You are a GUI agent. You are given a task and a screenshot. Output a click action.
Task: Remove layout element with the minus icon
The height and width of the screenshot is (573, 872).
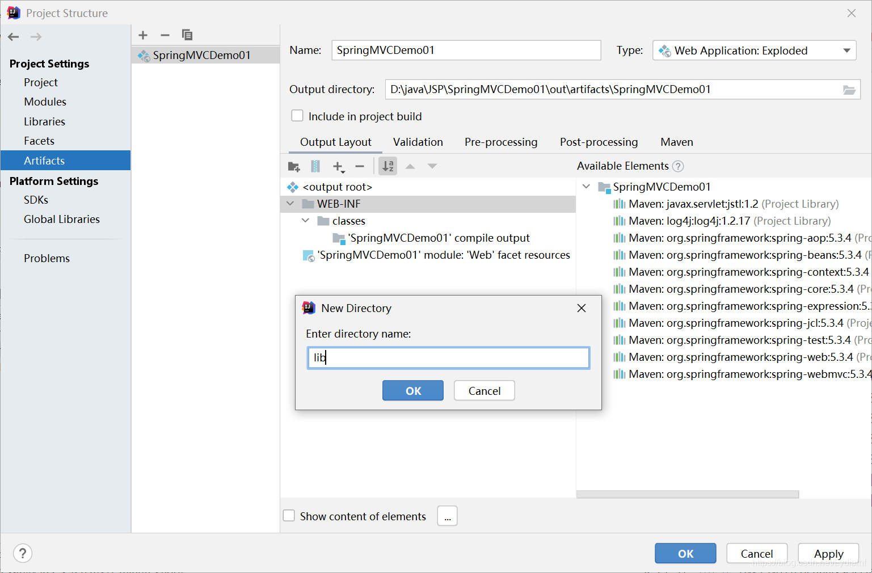pyautogui.click(x=360, y=166)
